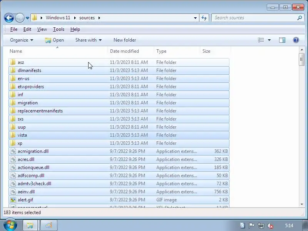Open the Paint taskbar button
This screenshot has height=231, width=308.
click(x=49, y=225)
